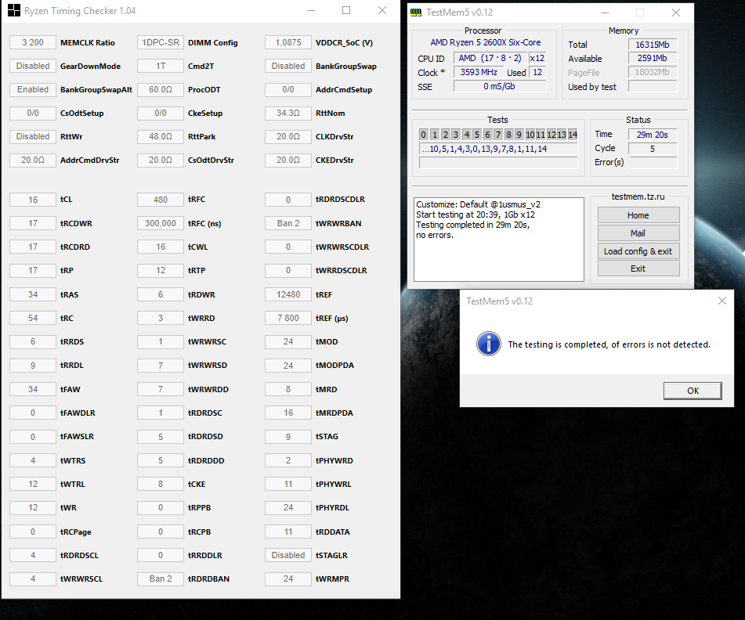Click Load config & exit button

tap(638, 251)
